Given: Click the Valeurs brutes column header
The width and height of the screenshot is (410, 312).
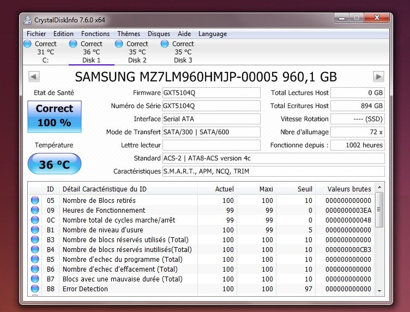Looking at the screenshot, I should coord(349,189).
